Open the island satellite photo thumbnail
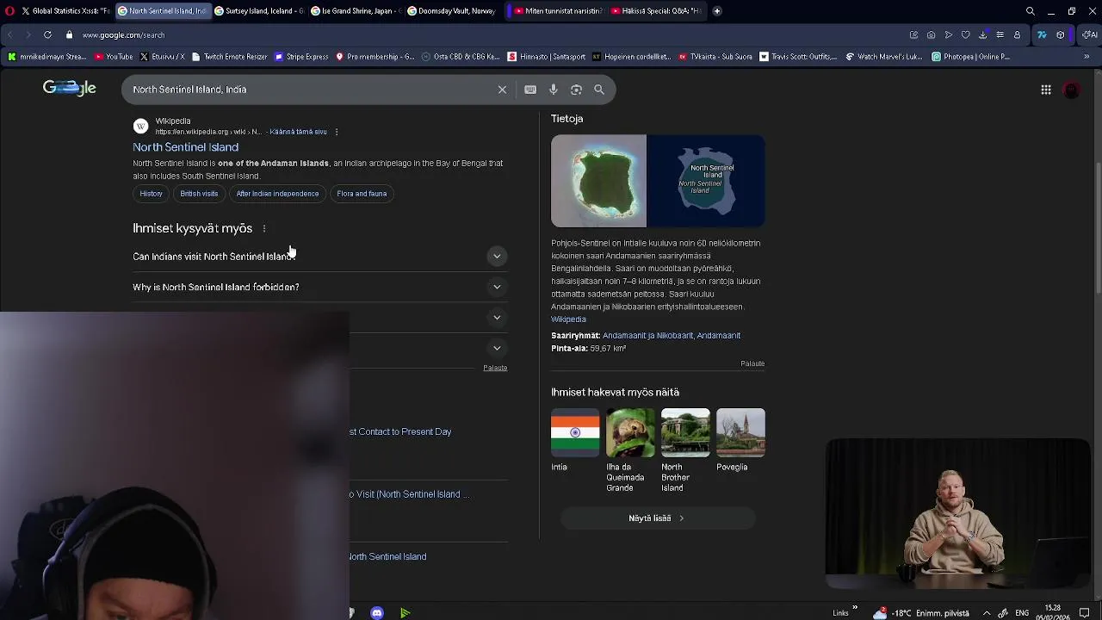The image size is (1102, 620). [x=598, y=181]
